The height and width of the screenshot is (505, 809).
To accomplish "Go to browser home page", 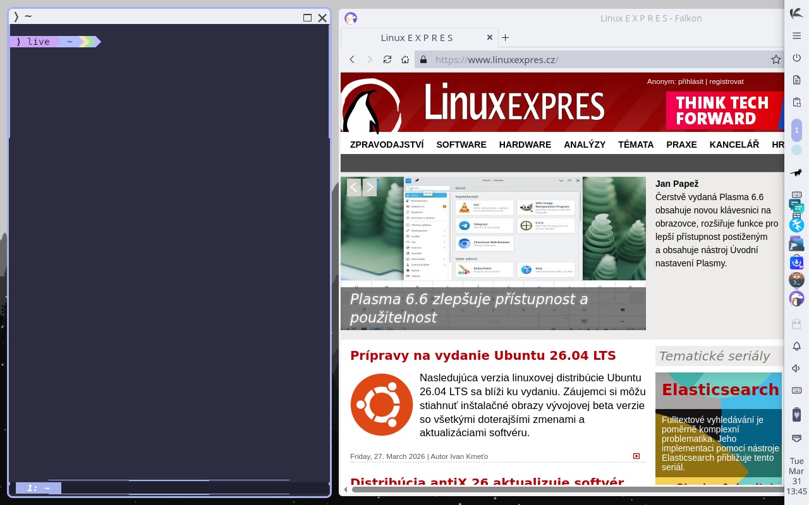I will [x=405, y=59].
